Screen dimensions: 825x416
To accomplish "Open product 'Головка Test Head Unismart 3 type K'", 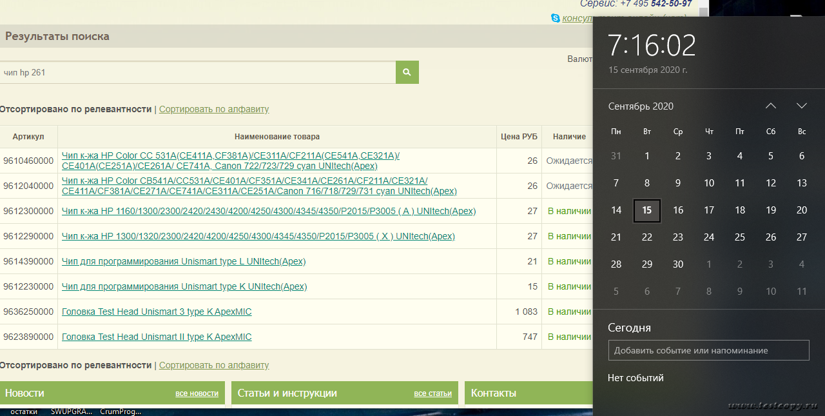I will pos(157,312).
